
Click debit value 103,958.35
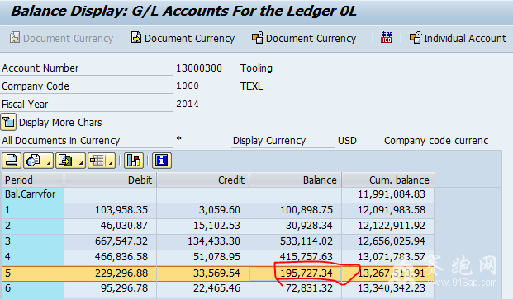point(121,210)
